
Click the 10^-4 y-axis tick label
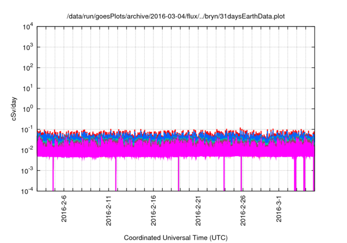coord(27,191)
